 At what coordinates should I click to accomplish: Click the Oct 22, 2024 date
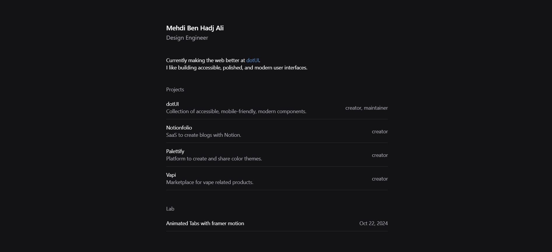click(x=374, y=223)
